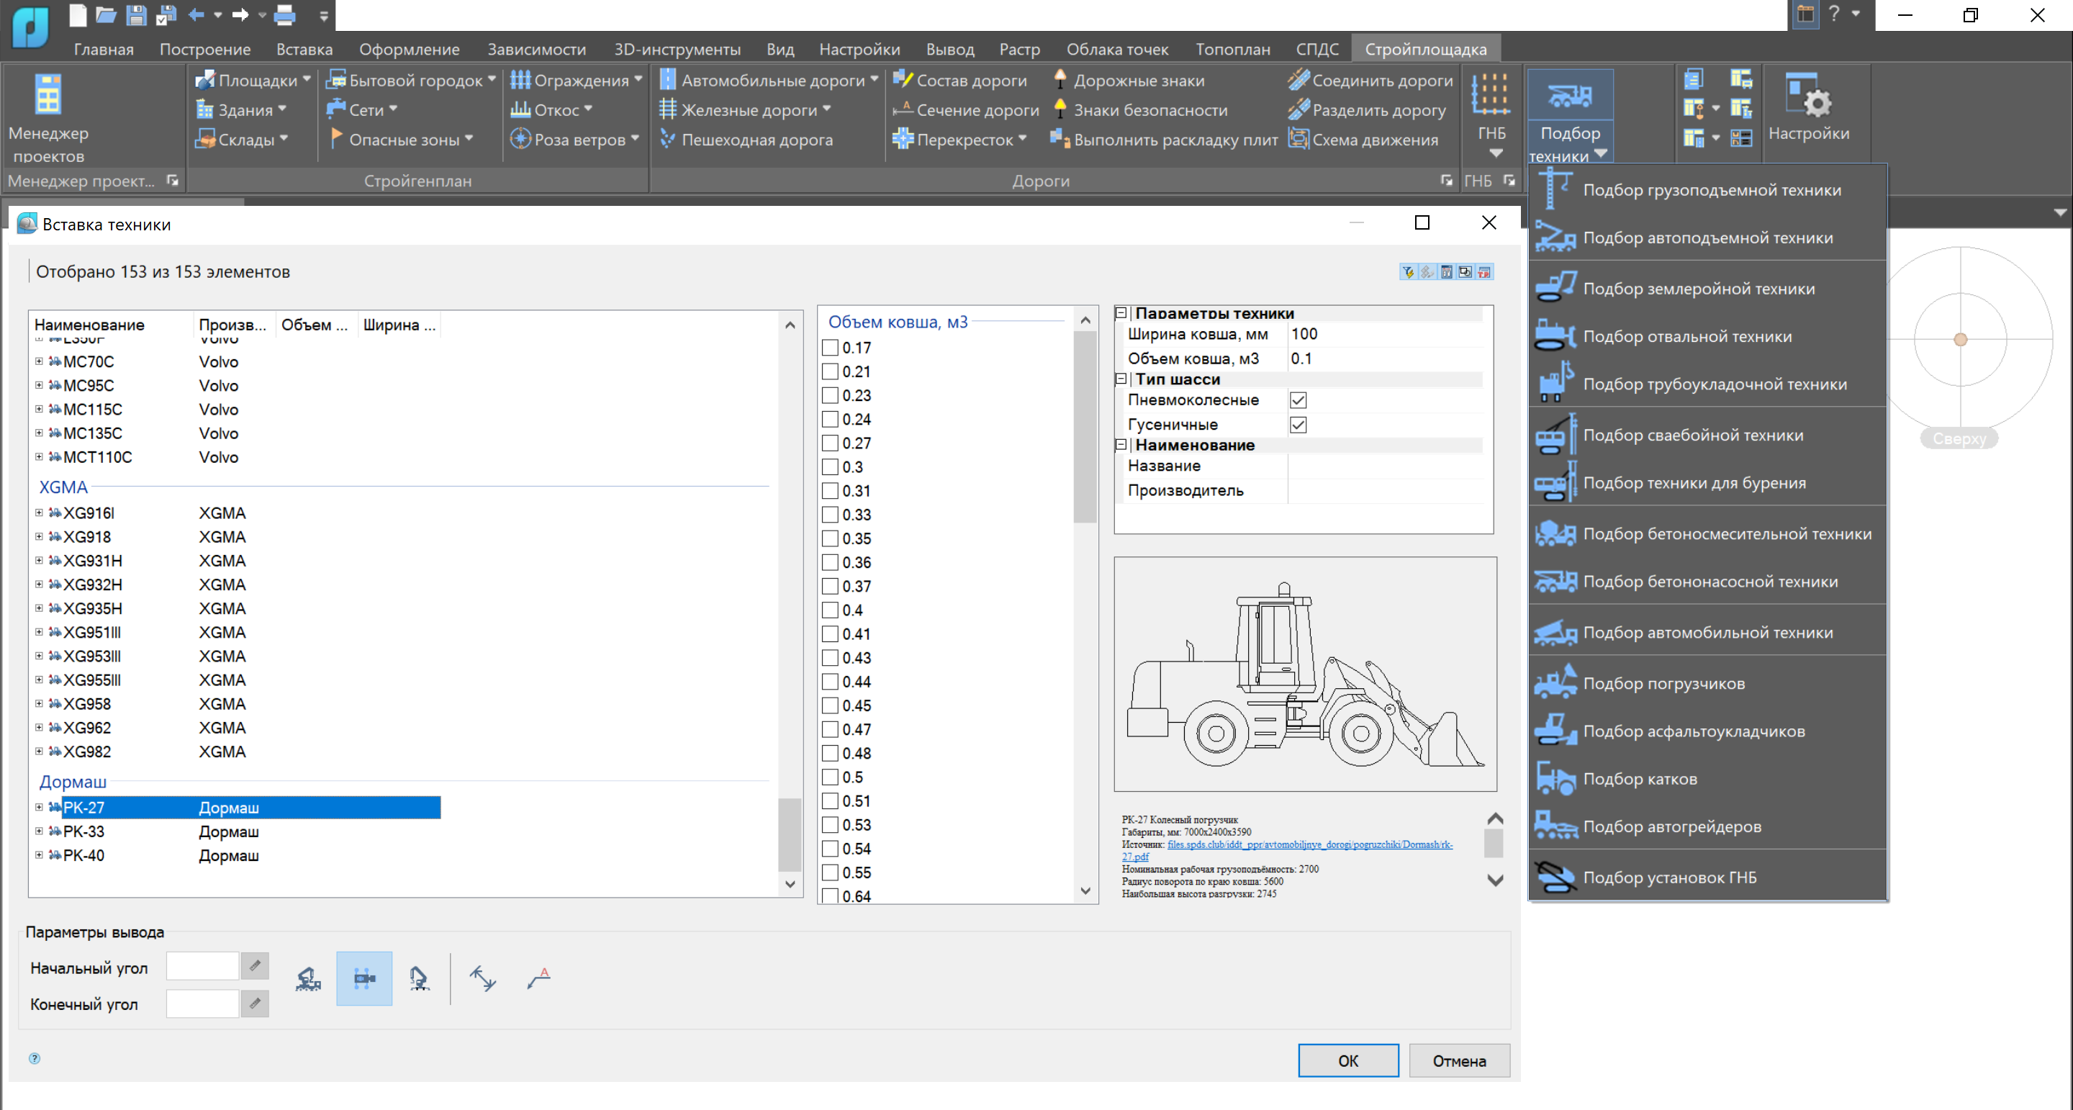Click the leader annotation output icon

click(539, 979)
